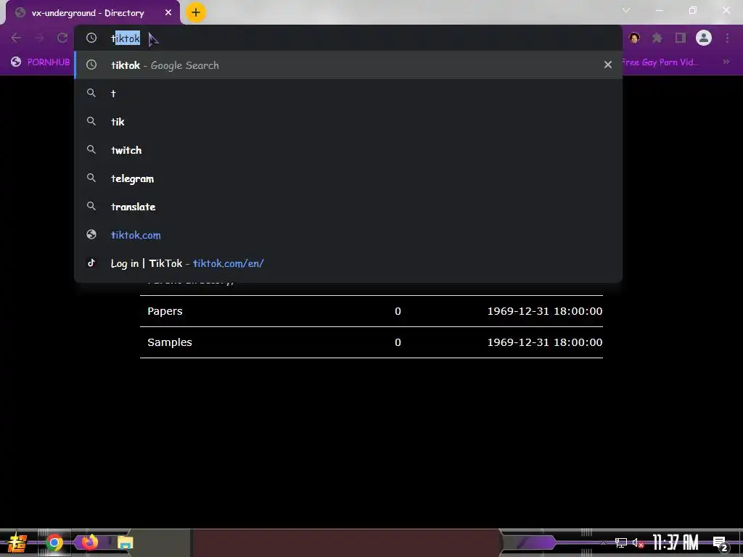Open the notification center icon

click(721, 544)
